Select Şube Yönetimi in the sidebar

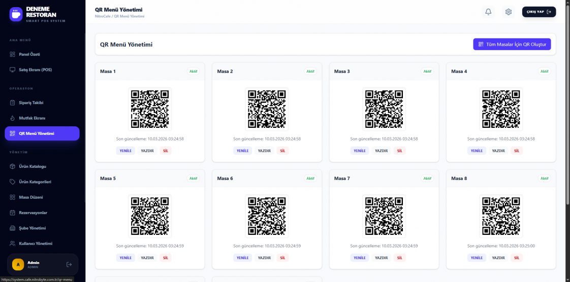pos(32,228)
